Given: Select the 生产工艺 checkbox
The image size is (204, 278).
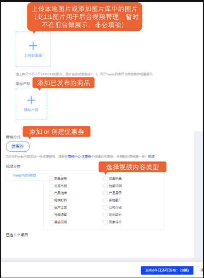Looking at the screenshot, I should 51,208.
